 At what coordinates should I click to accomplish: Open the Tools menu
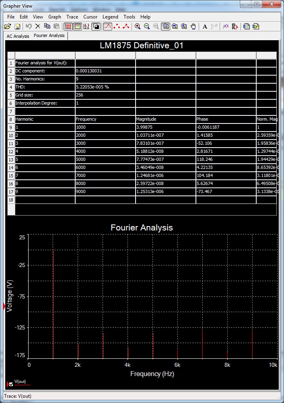[129, 17]
